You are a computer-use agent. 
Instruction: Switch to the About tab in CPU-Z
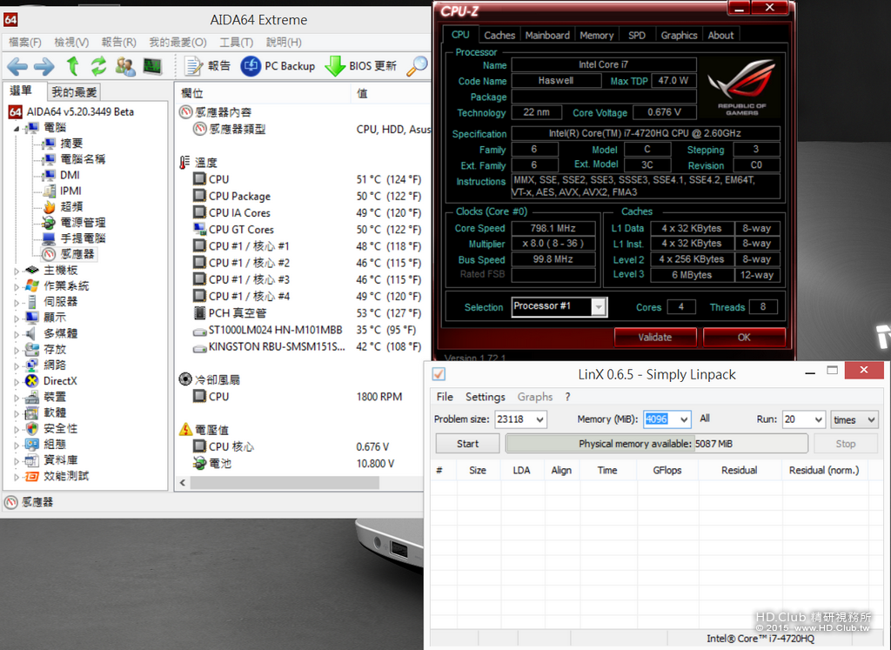[x=720, y=35]
